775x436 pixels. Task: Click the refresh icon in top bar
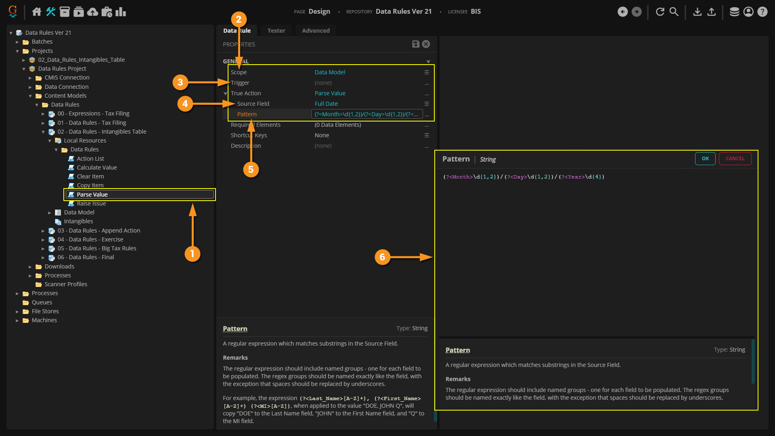pyautogui.click(x=660, y=12)
